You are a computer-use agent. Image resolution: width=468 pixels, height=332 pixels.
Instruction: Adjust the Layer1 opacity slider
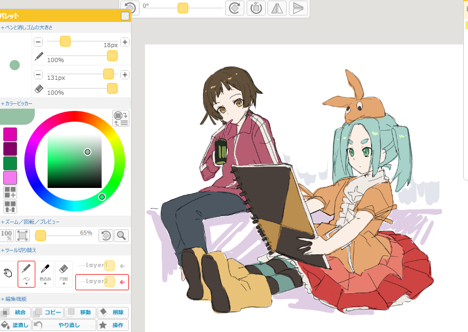tap(110, 266)
